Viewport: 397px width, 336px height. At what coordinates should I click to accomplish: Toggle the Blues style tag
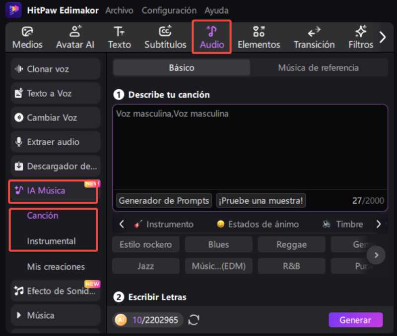pos(218,244)
